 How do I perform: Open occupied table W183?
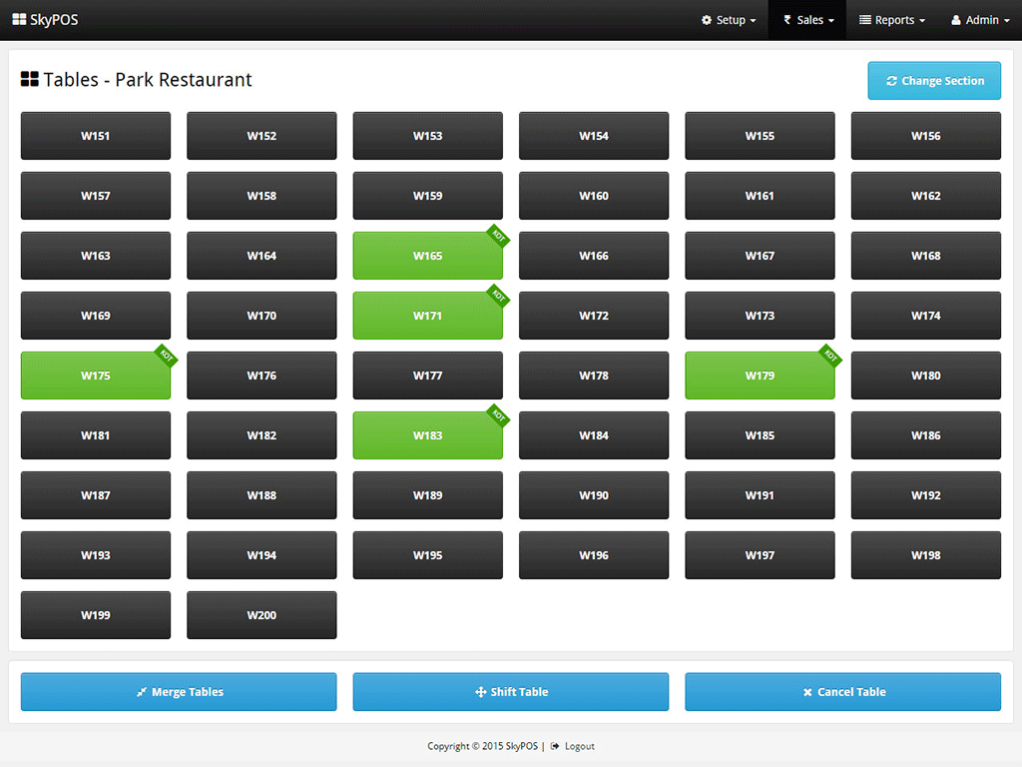[x=427, y=435]
